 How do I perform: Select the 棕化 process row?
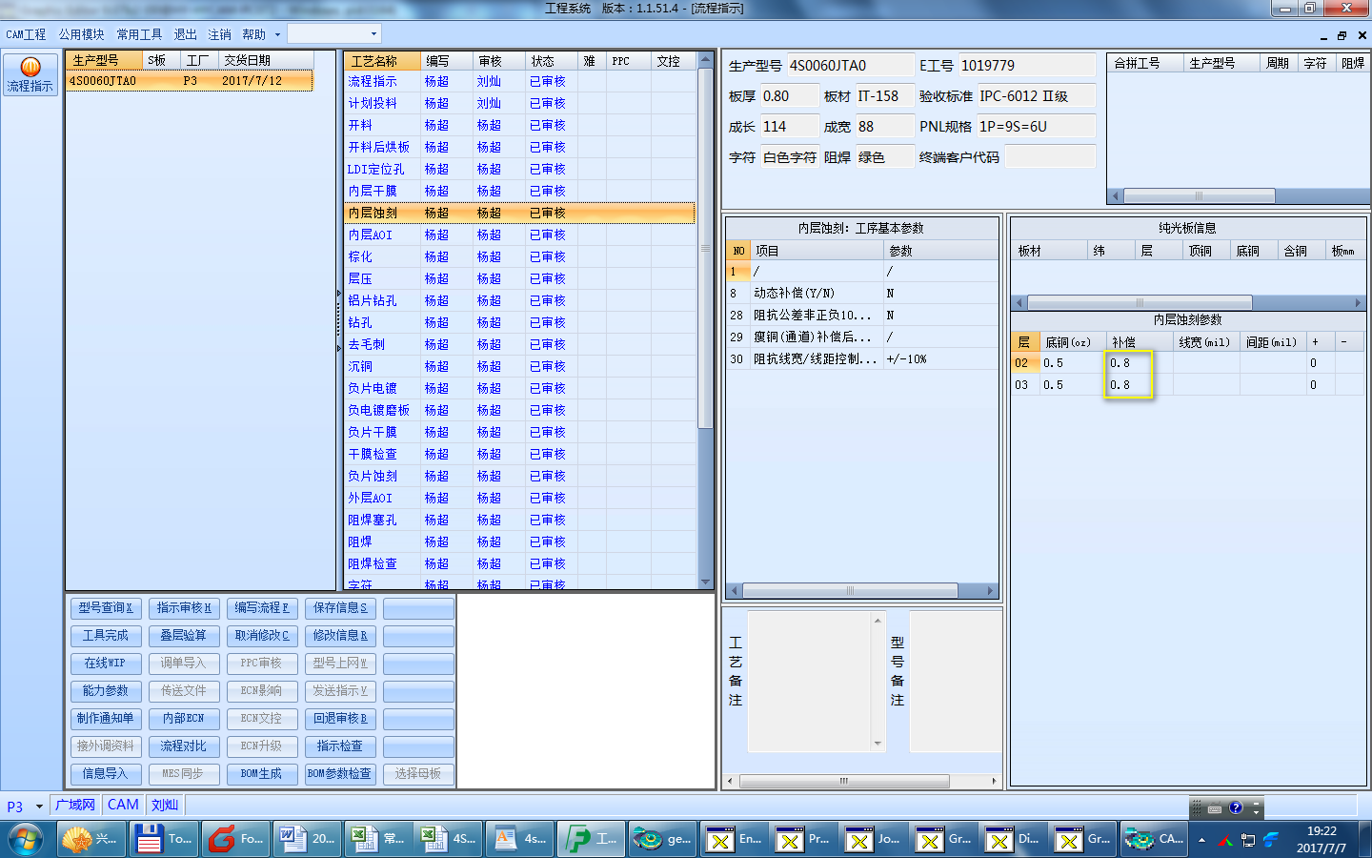[519, 257]
